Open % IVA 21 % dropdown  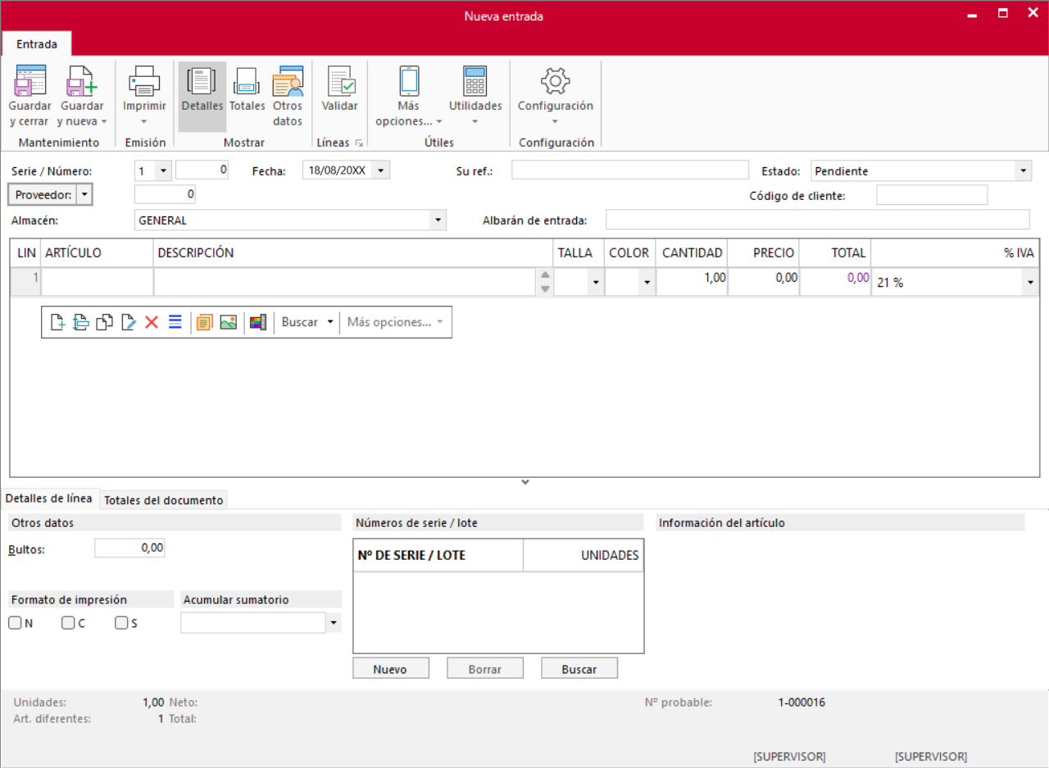(1029, 283)
